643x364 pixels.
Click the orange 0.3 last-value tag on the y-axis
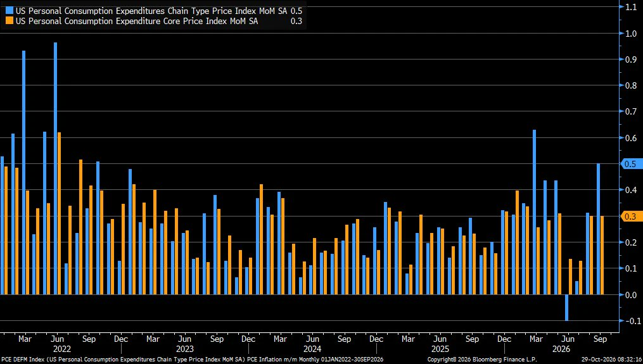[631, 217]
